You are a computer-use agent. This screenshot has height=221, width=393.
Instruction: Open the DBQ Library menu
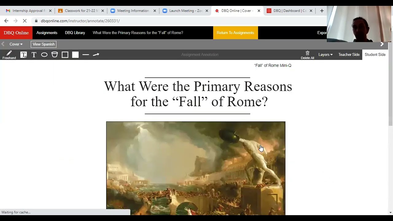coord(75,33)
